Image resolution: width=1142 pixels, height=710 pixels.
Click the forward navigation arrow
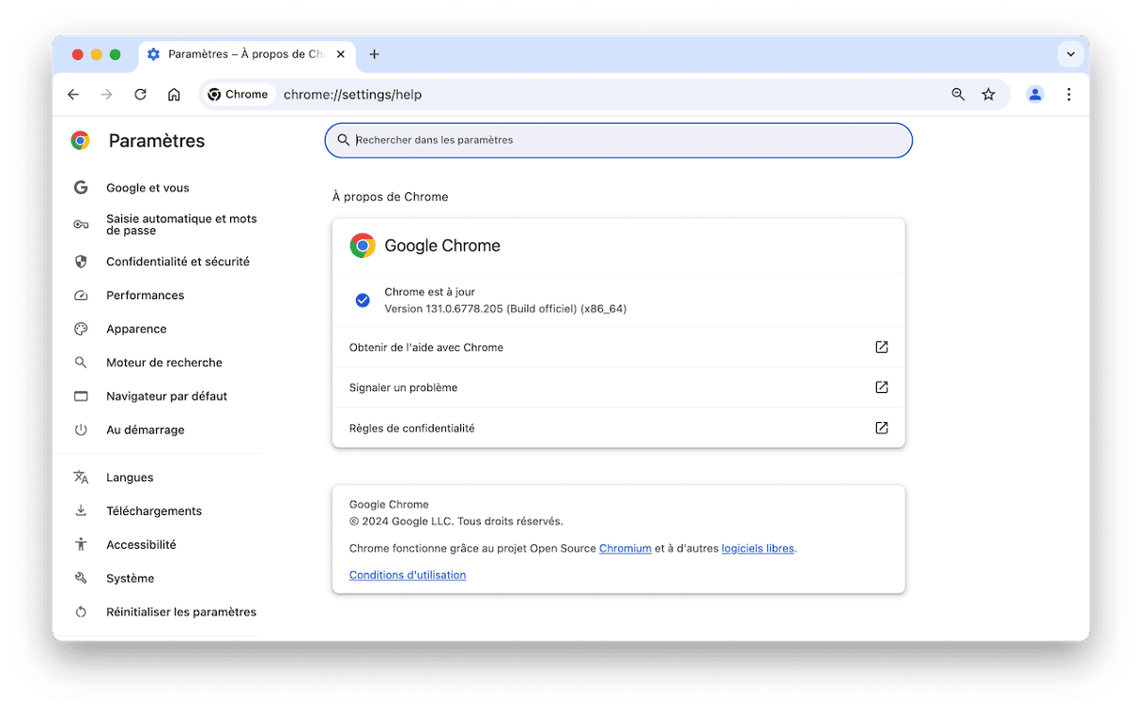tap(107, 95)
